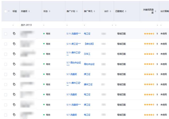
Task: Open the 操作工证 unit link
Action: (88, 85)
